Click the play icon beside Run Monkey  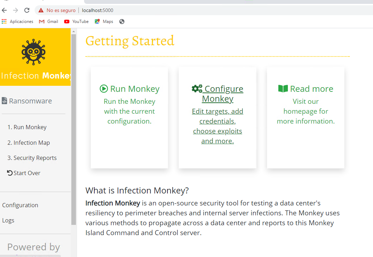point(103,89)
